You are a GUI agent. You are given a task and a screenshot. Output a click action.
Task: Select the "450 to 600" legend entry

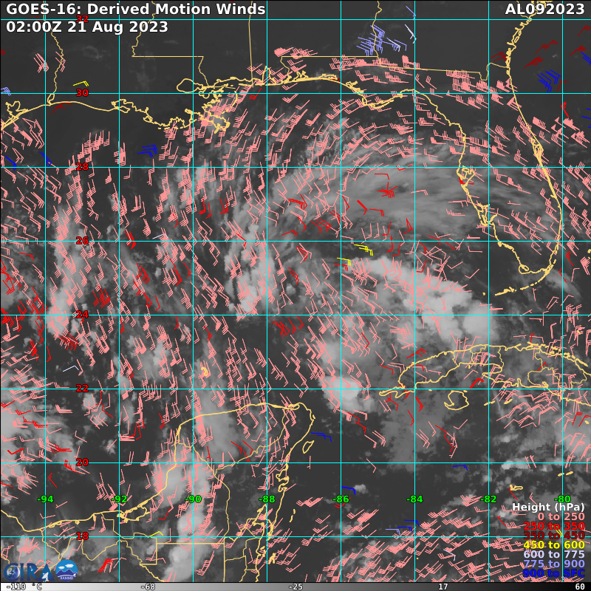point(554,544)
